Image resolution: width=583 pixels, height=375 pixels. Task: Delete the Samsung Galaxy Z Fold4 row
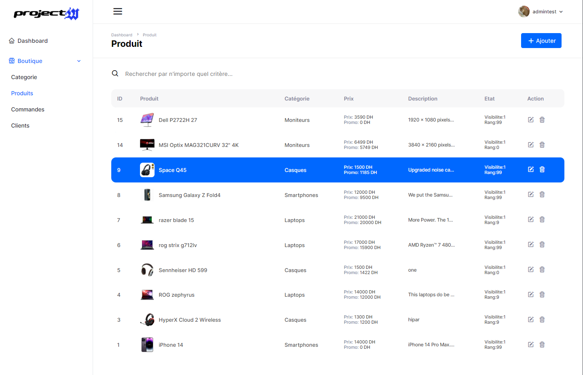point(542,195)
